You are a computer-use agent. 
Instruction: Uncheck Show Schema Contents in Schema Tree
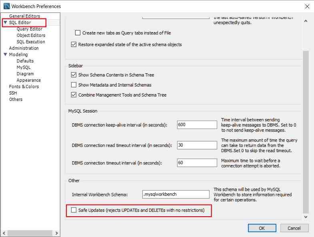[74, 75]
